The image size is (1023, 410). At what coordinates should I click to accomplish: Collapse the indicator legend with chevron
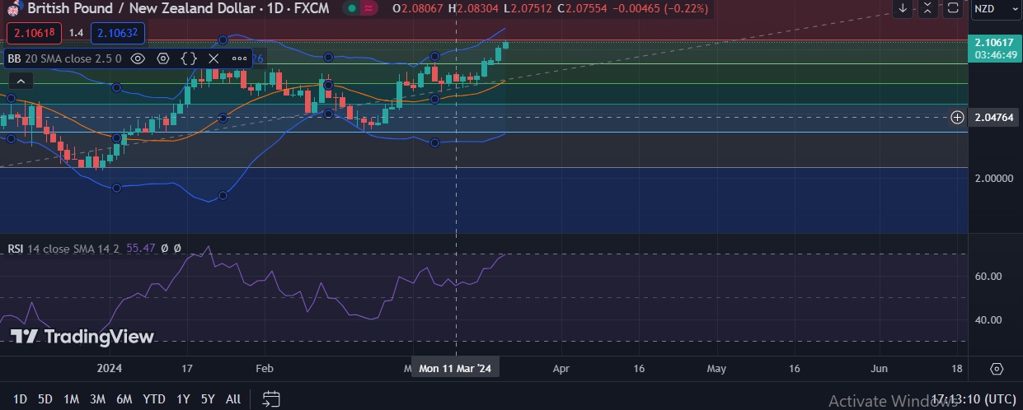pyautogui.click(x=21, y=81)
